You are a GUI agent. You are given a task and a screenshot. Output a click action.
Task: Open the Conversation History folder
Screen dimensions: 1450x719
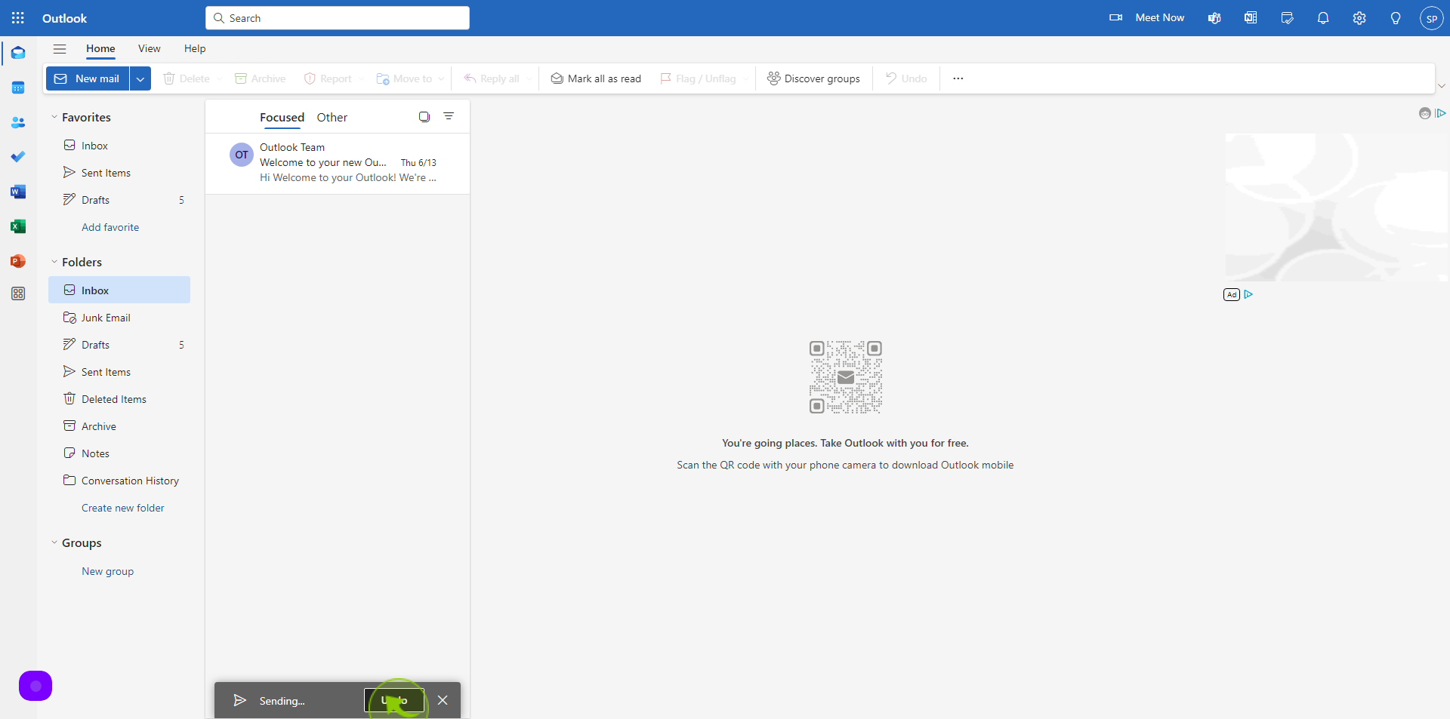[119, 481]
